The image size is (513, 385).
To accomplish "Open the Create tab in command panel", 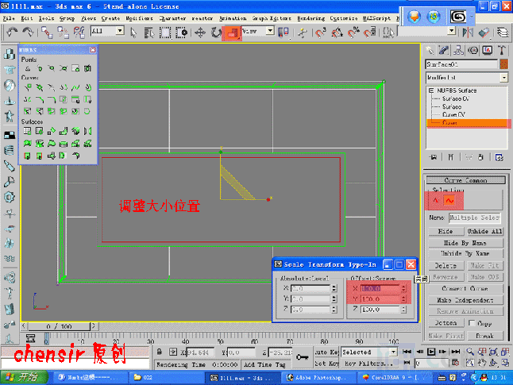I will [430, 50].
